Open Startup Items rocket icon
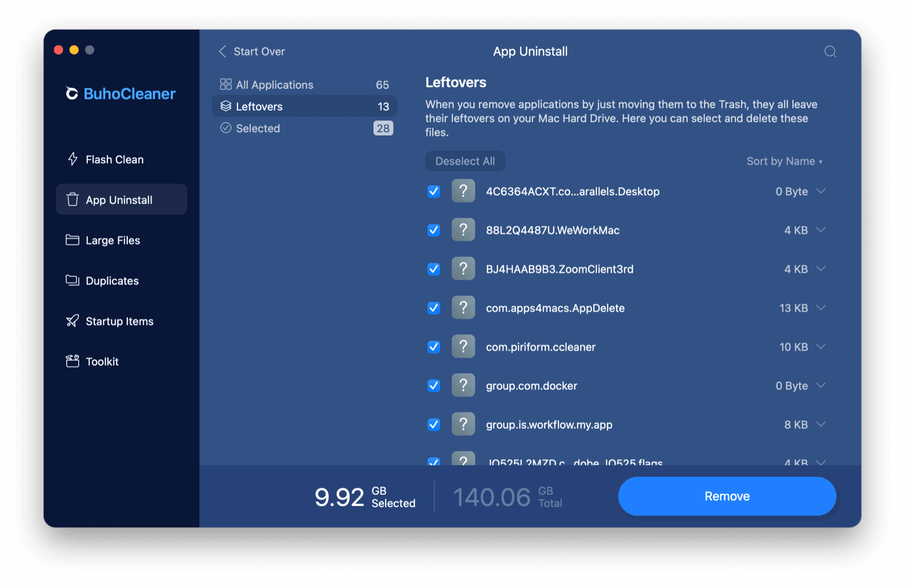Screen dimensions: 905x585 (x=72, y=320)
